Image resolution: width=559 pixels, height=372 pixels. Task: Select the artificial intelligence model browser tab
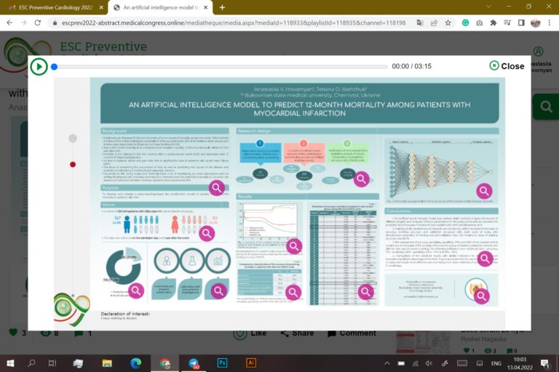(160, 7)
